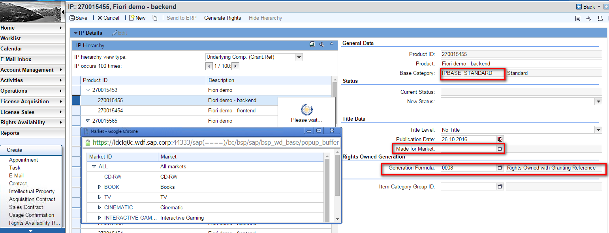Click the Generation Formula input field
This screenshot has width=609, height=233.
[468, 168]
